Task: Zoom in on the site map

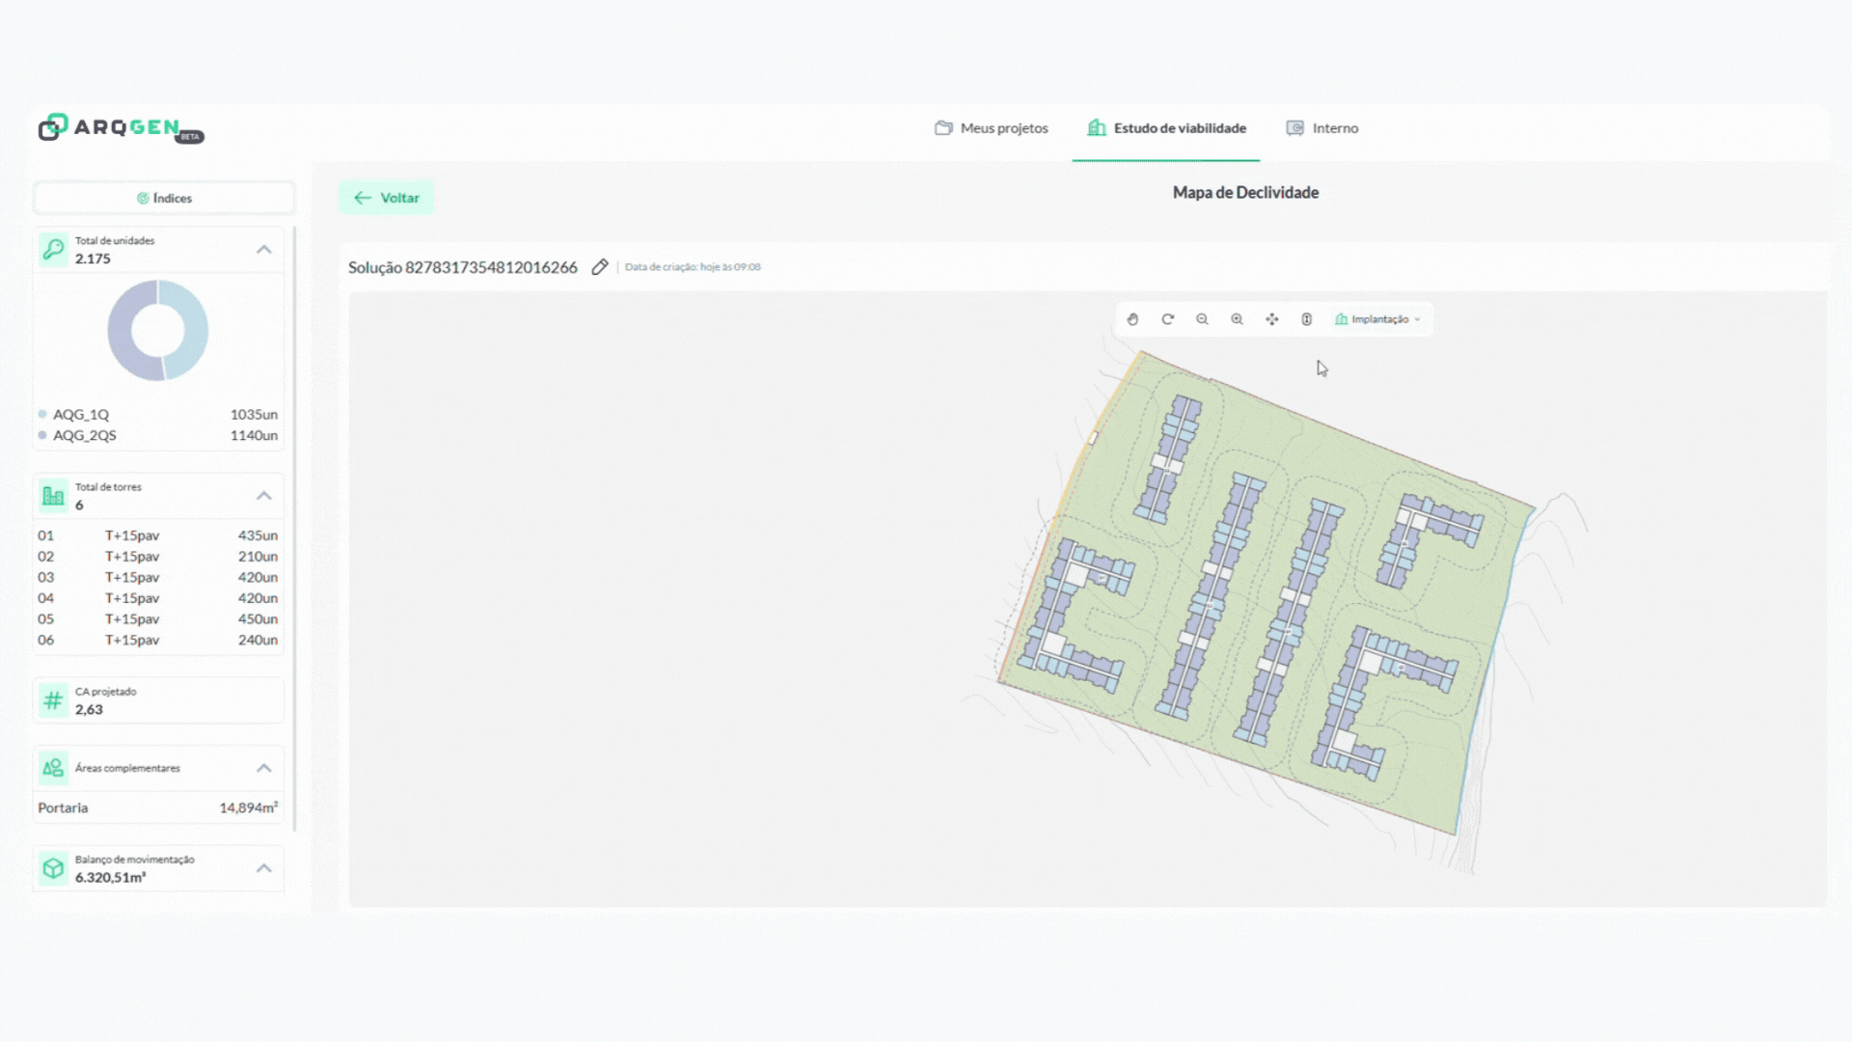Action: [1237, 319]
